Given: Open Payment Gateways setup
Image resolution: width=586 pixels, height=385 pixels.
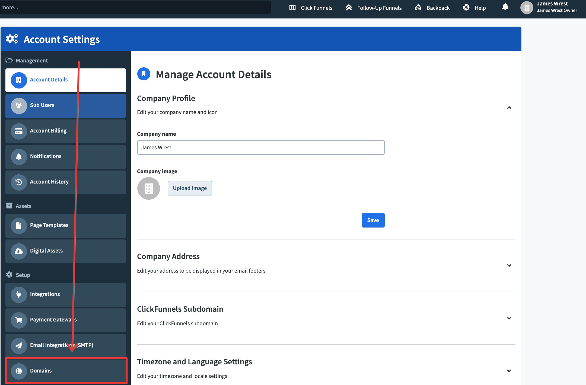Looking at the screenshot, I should coord(66,320).
